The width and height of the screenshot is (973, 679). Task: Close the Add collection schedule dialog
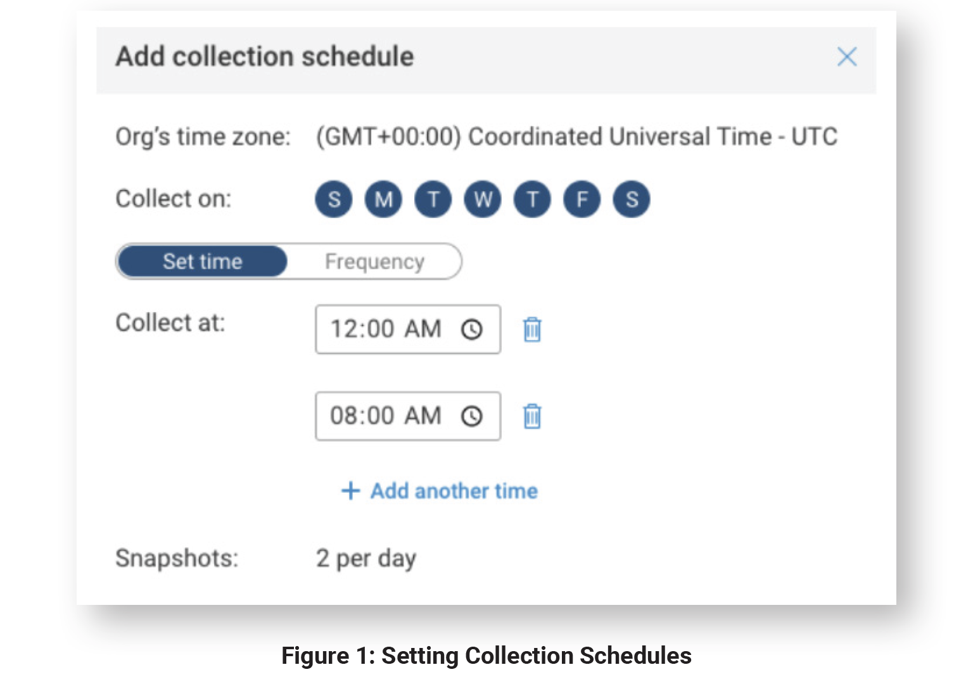coord(846,57)
